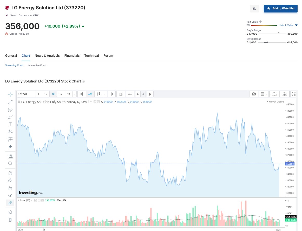302x231 pixels.
Task: Toggle magnet mode in drawing toolbar
Action: coord(10,173)
